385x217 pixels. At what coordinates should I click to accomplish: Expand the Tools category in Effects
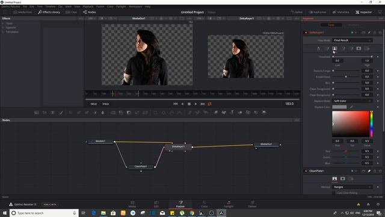(x=3, y=24)
